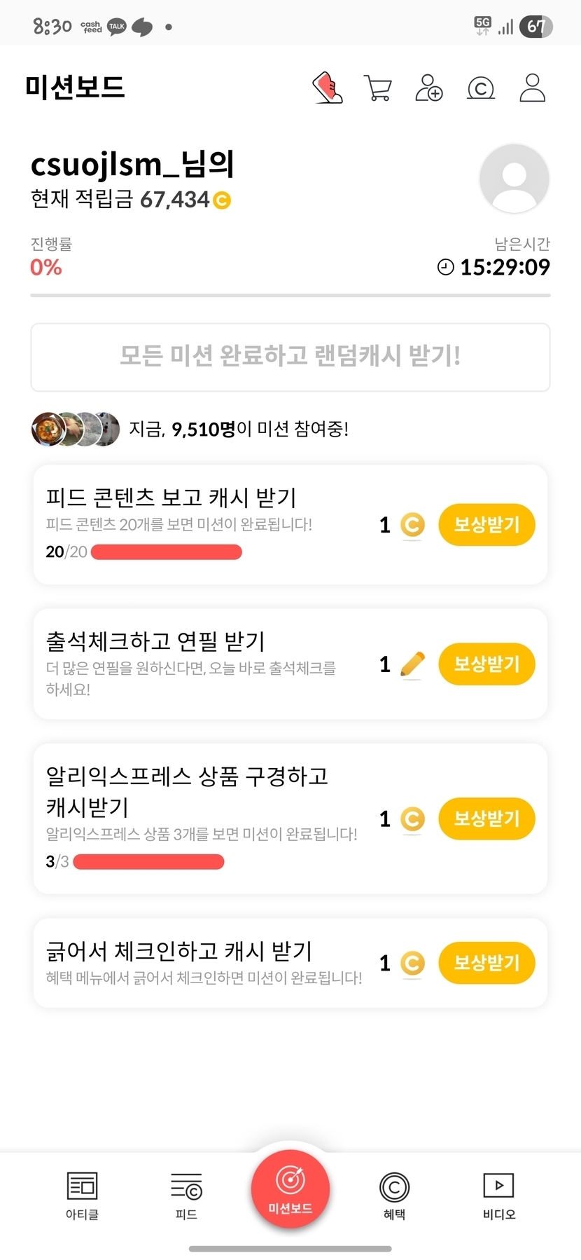Open the 아티클 tab

coord(82,1196)
